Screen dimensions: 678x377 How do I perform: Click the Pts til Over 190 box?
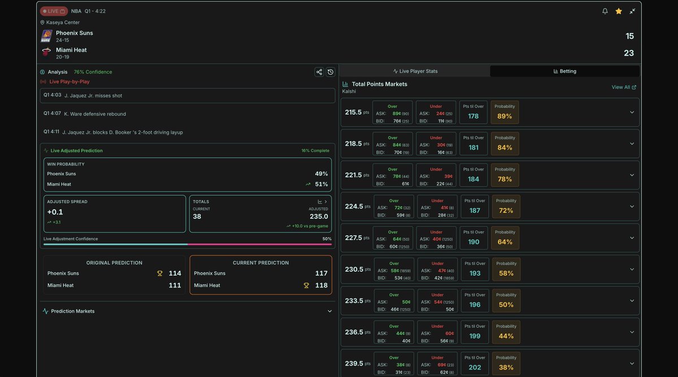tap(475, 238)
